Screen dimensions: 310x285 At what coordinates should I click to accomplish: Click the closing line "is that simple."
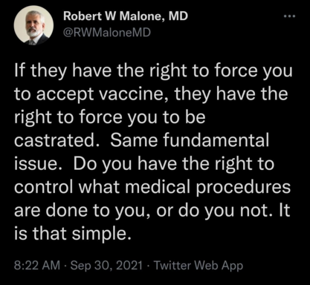pyautogui.click(x=72, y=234)
